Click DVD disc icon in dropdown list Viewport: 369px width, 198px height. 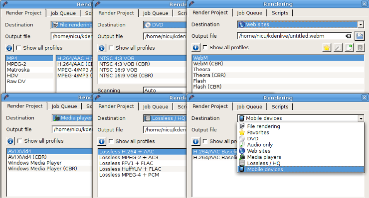point(242,139)
